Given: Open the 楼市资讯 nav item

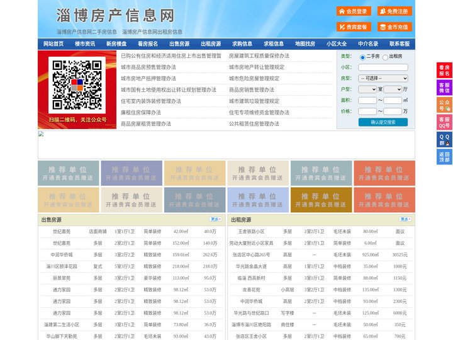Looking at the screenshot, I should pos(85,44).
